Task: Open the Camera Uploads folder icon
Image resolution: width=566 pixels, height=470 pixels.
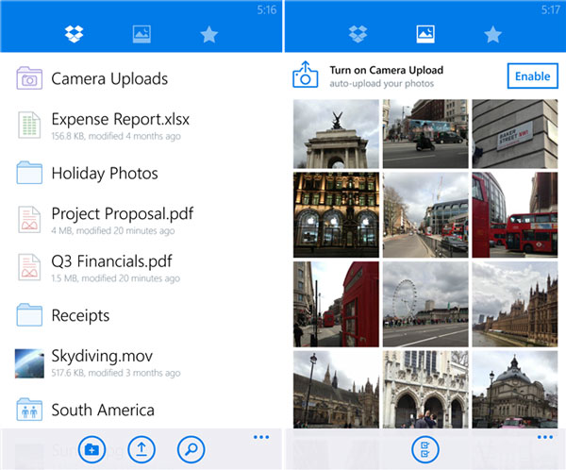Action: pyautogui.click(x=29, y=78)
